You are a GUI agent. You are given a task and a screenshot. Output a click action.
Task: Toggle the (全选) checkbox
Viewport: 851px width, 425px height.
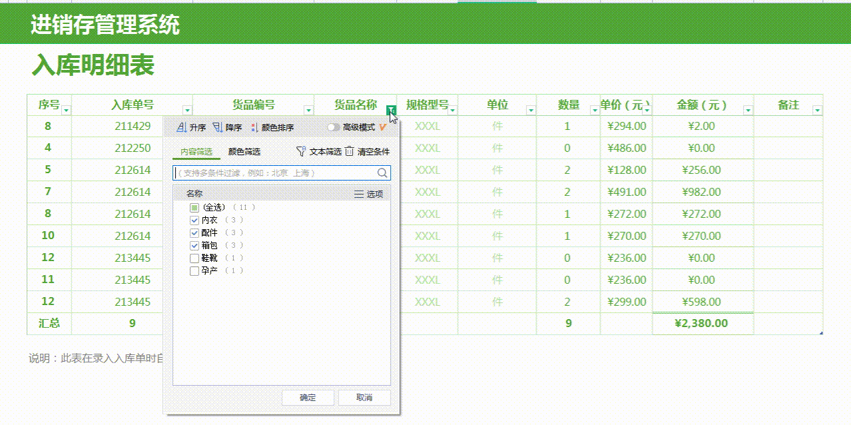click(x=194, y=207)
